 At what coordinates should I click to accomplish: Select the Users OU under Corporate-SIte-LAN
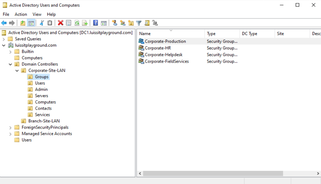(40, 83)
